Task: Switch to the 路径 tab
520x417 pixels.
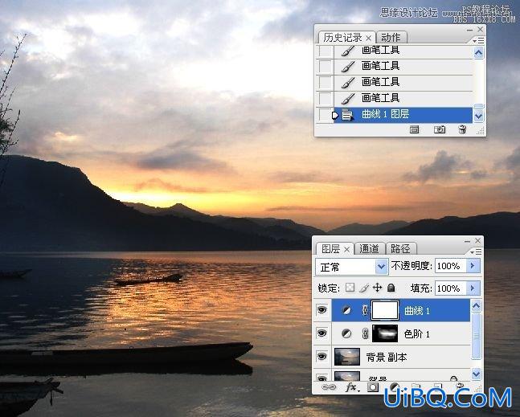Action: coord(400,248)
